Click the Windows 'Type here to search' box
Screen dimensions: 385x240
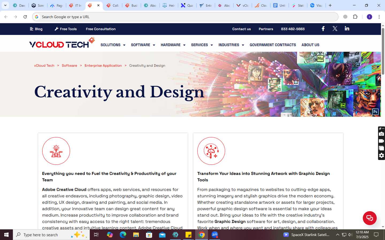51,235
